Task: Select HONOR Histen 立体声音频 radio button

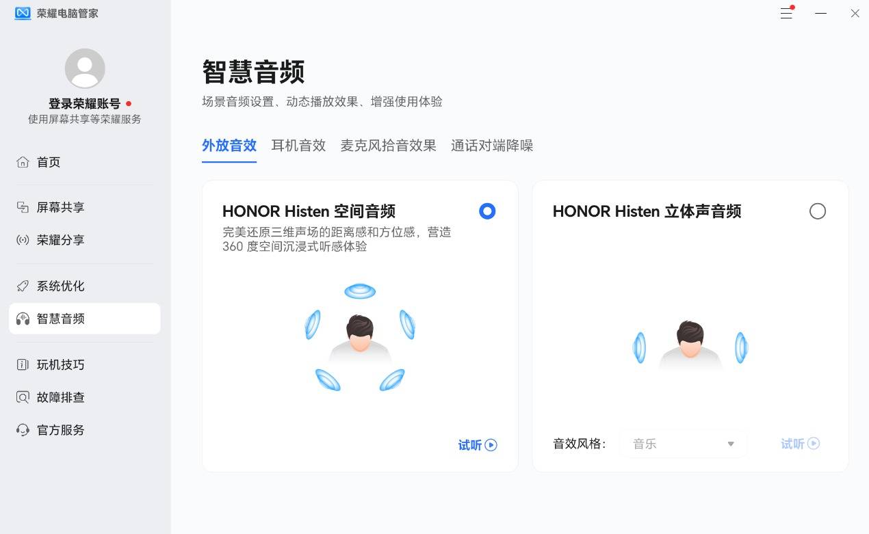Action: point(818,211)
